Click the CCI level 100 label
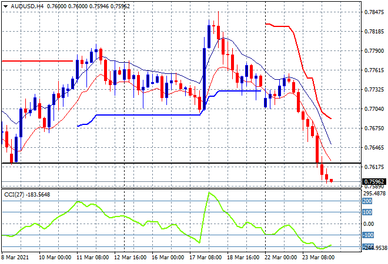This screenshot has width=388, height=264. tap(367, 212)
